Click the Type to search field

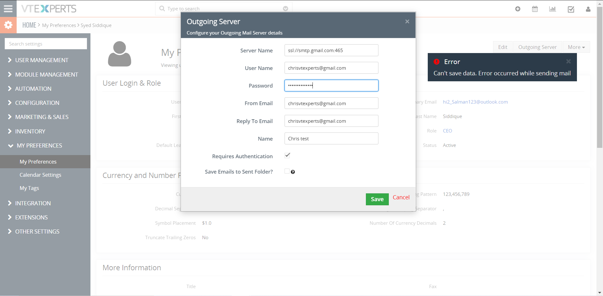click(224, 8)
